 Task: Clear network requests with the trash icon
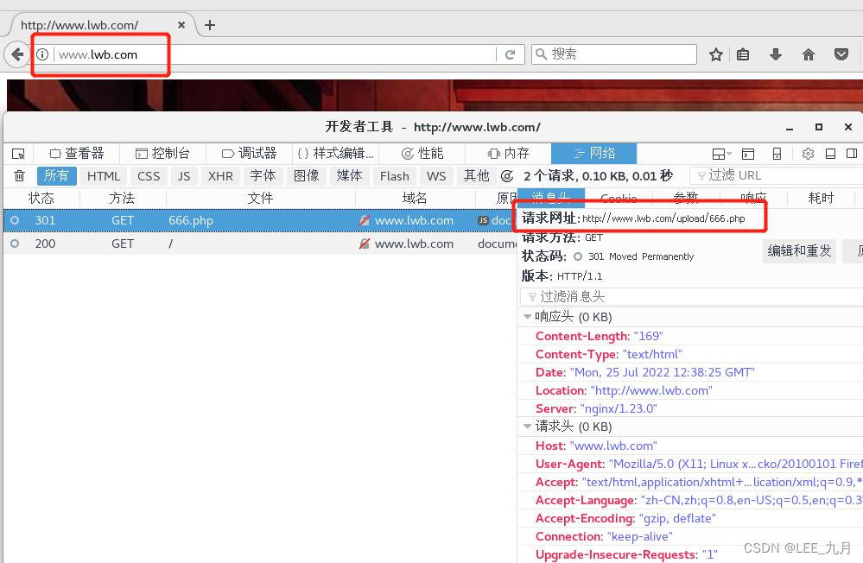(x=19, y=175)
